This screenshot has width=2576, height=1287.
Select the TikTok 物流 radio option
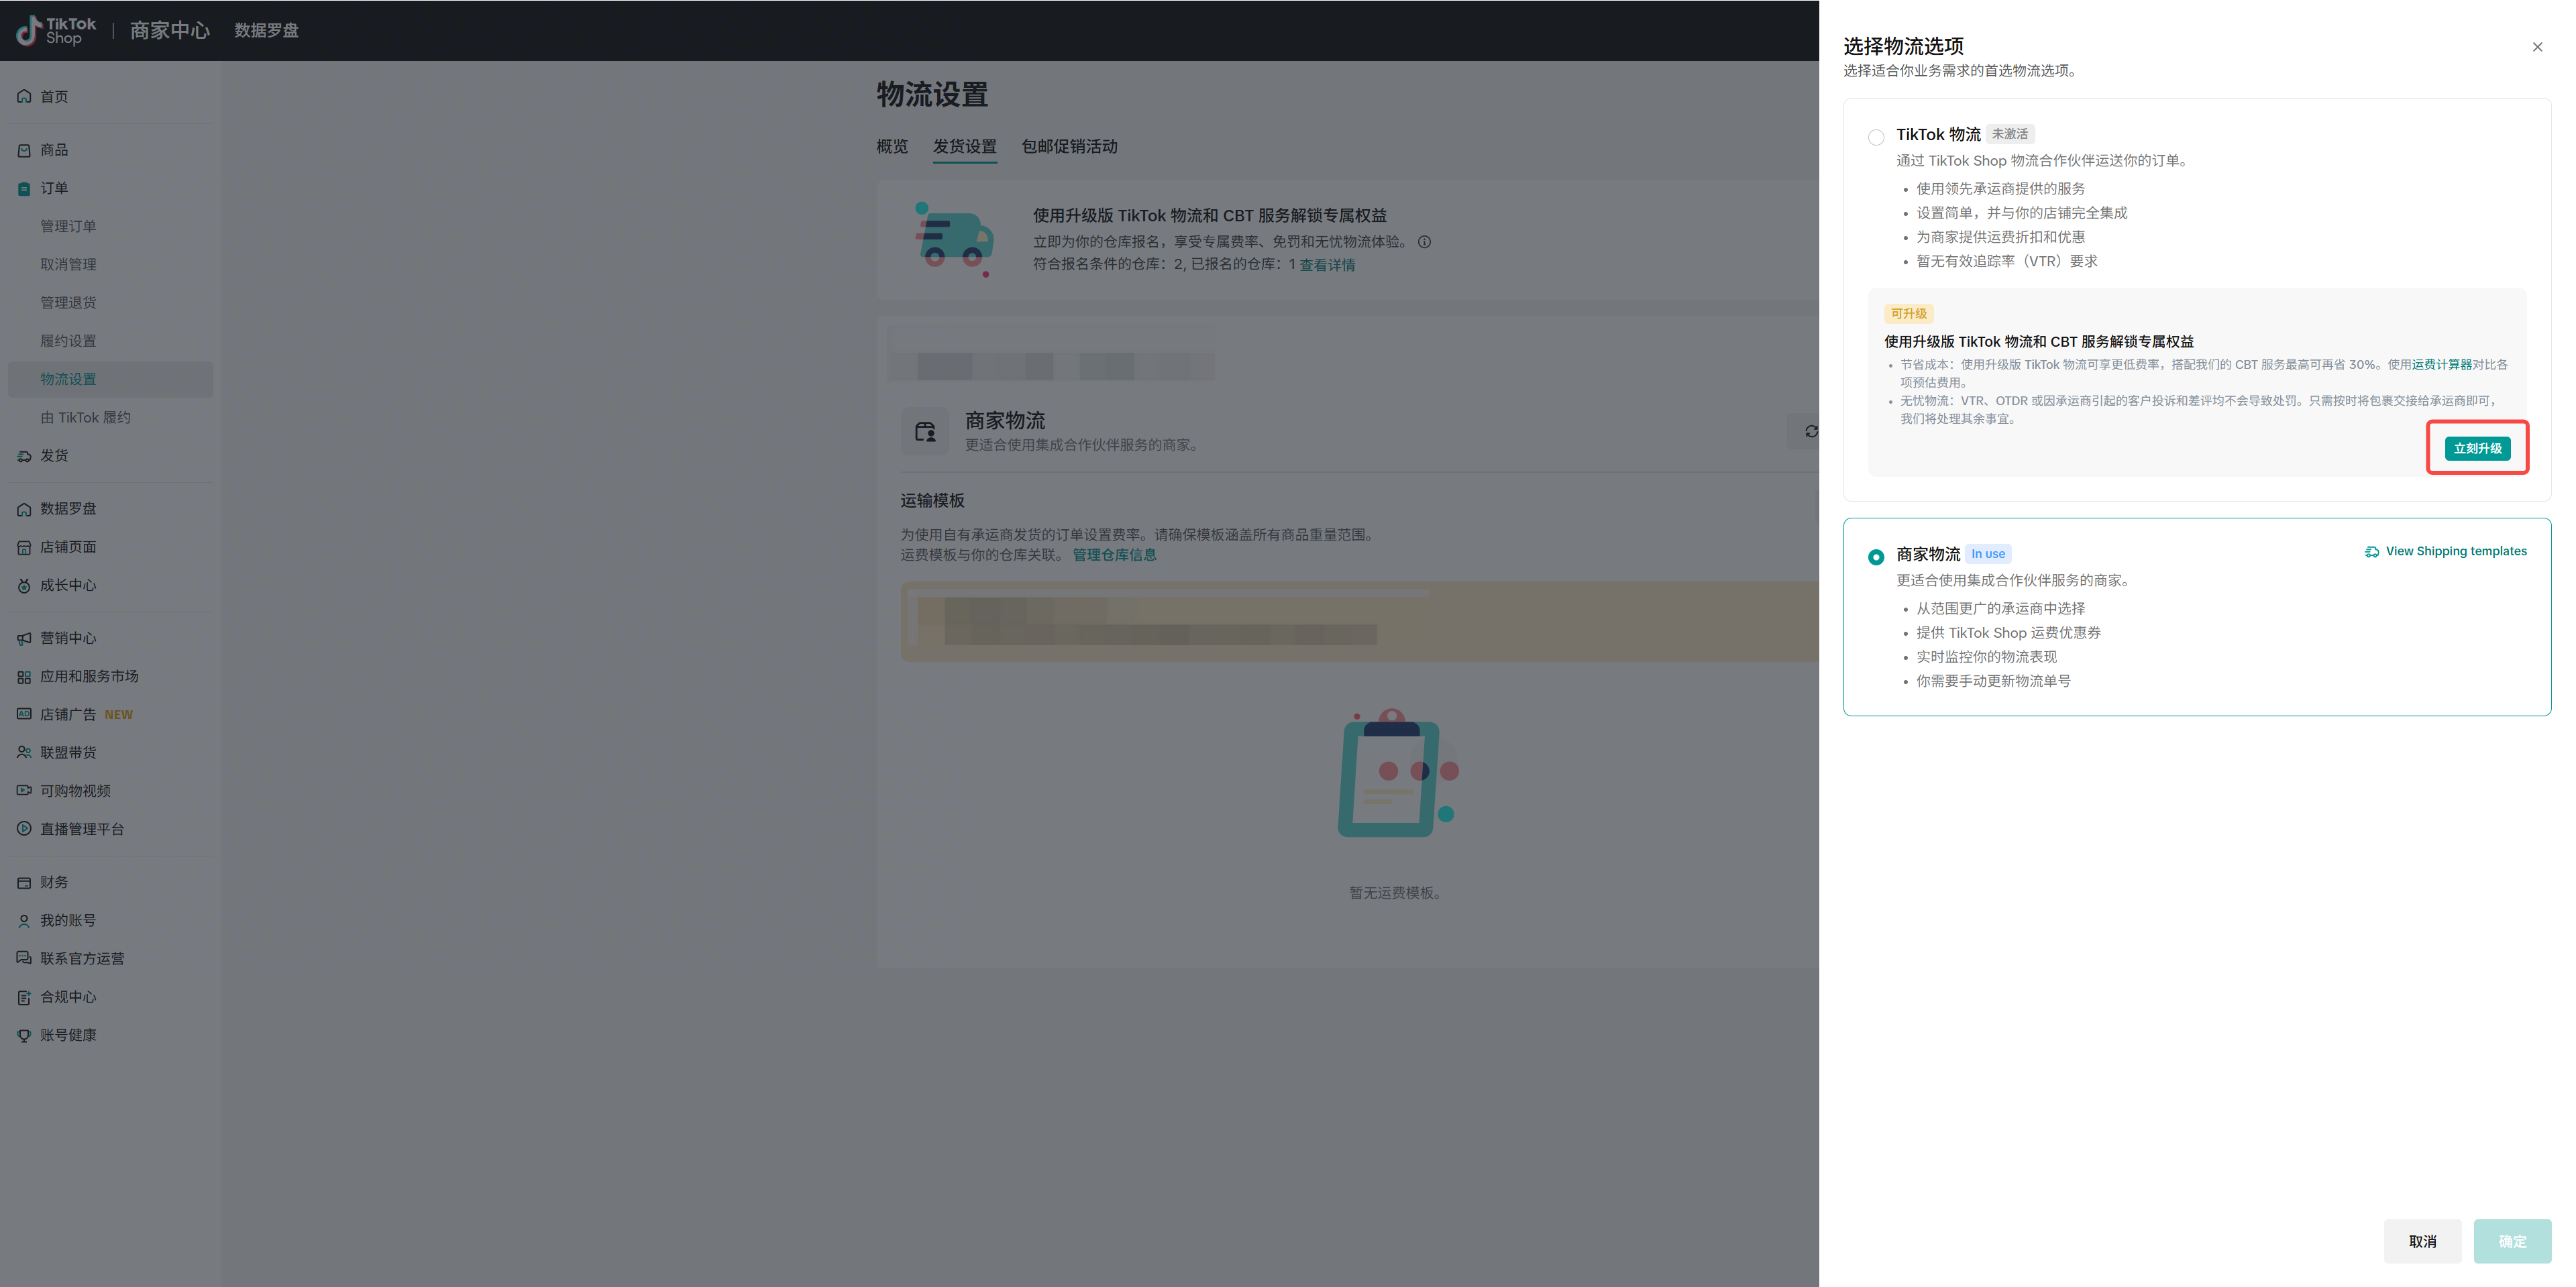coord(1876,137)
